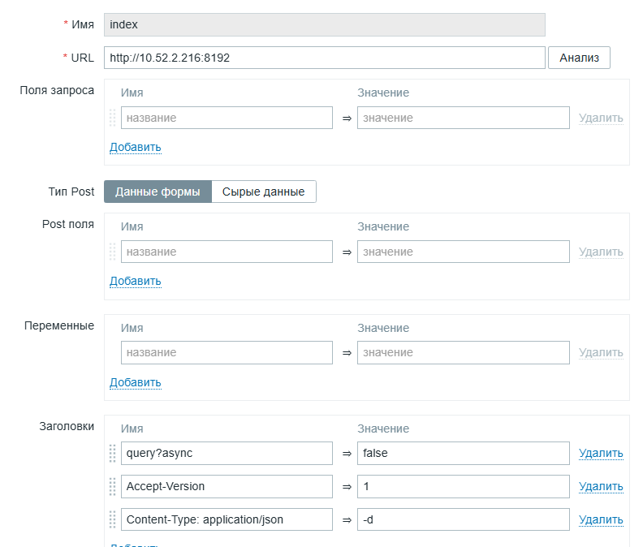The width and height of the screenshot is (643, 547).
Task: Click the Имя field containing index
Action: pos(324,24)
